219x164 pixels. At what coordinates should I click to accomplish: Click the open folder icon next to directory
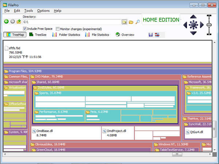click(131, 22)
